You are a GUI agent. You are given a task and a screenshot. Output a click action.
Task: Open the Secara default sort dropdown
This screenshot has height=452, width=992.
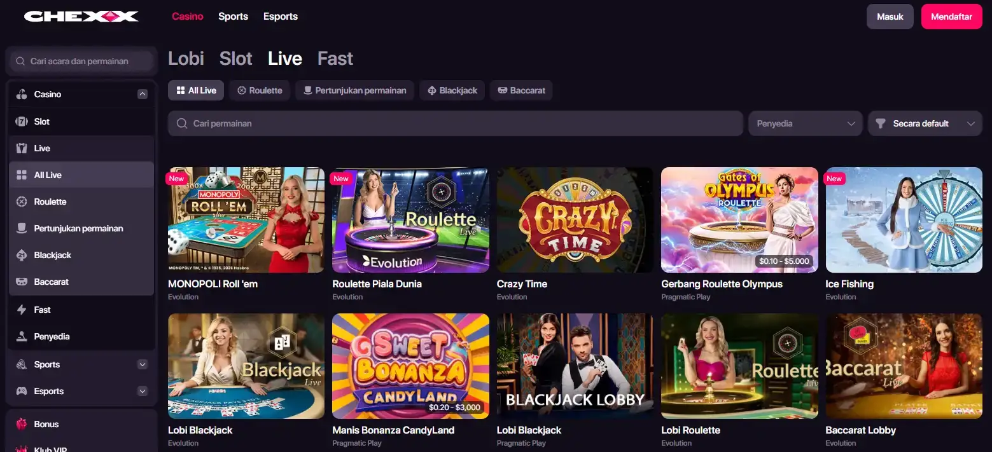(x=925, y=123)
